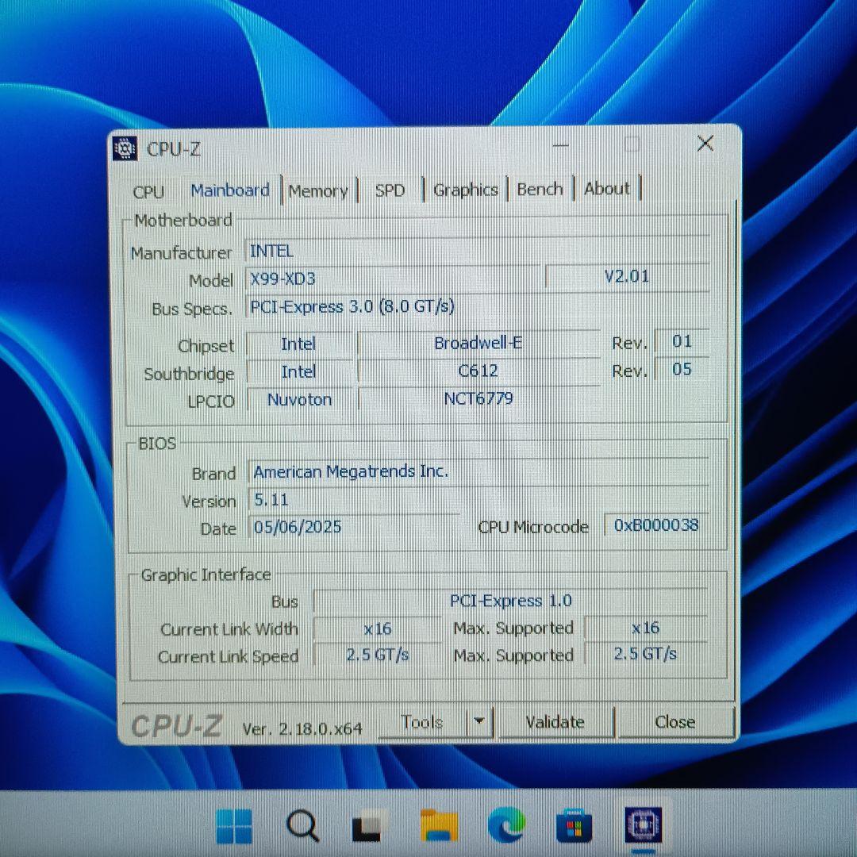857x857 pixels.
Task: Go to the Graphics tab
Action: (466, 190)
